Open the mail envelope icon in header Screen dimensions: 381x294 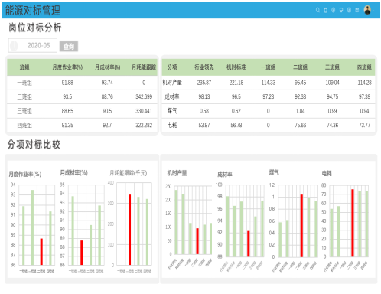click(357, 10)
